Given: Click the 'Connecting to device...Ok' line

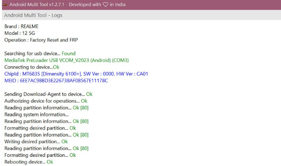Looking at the screenshot, I should [32, 67].
